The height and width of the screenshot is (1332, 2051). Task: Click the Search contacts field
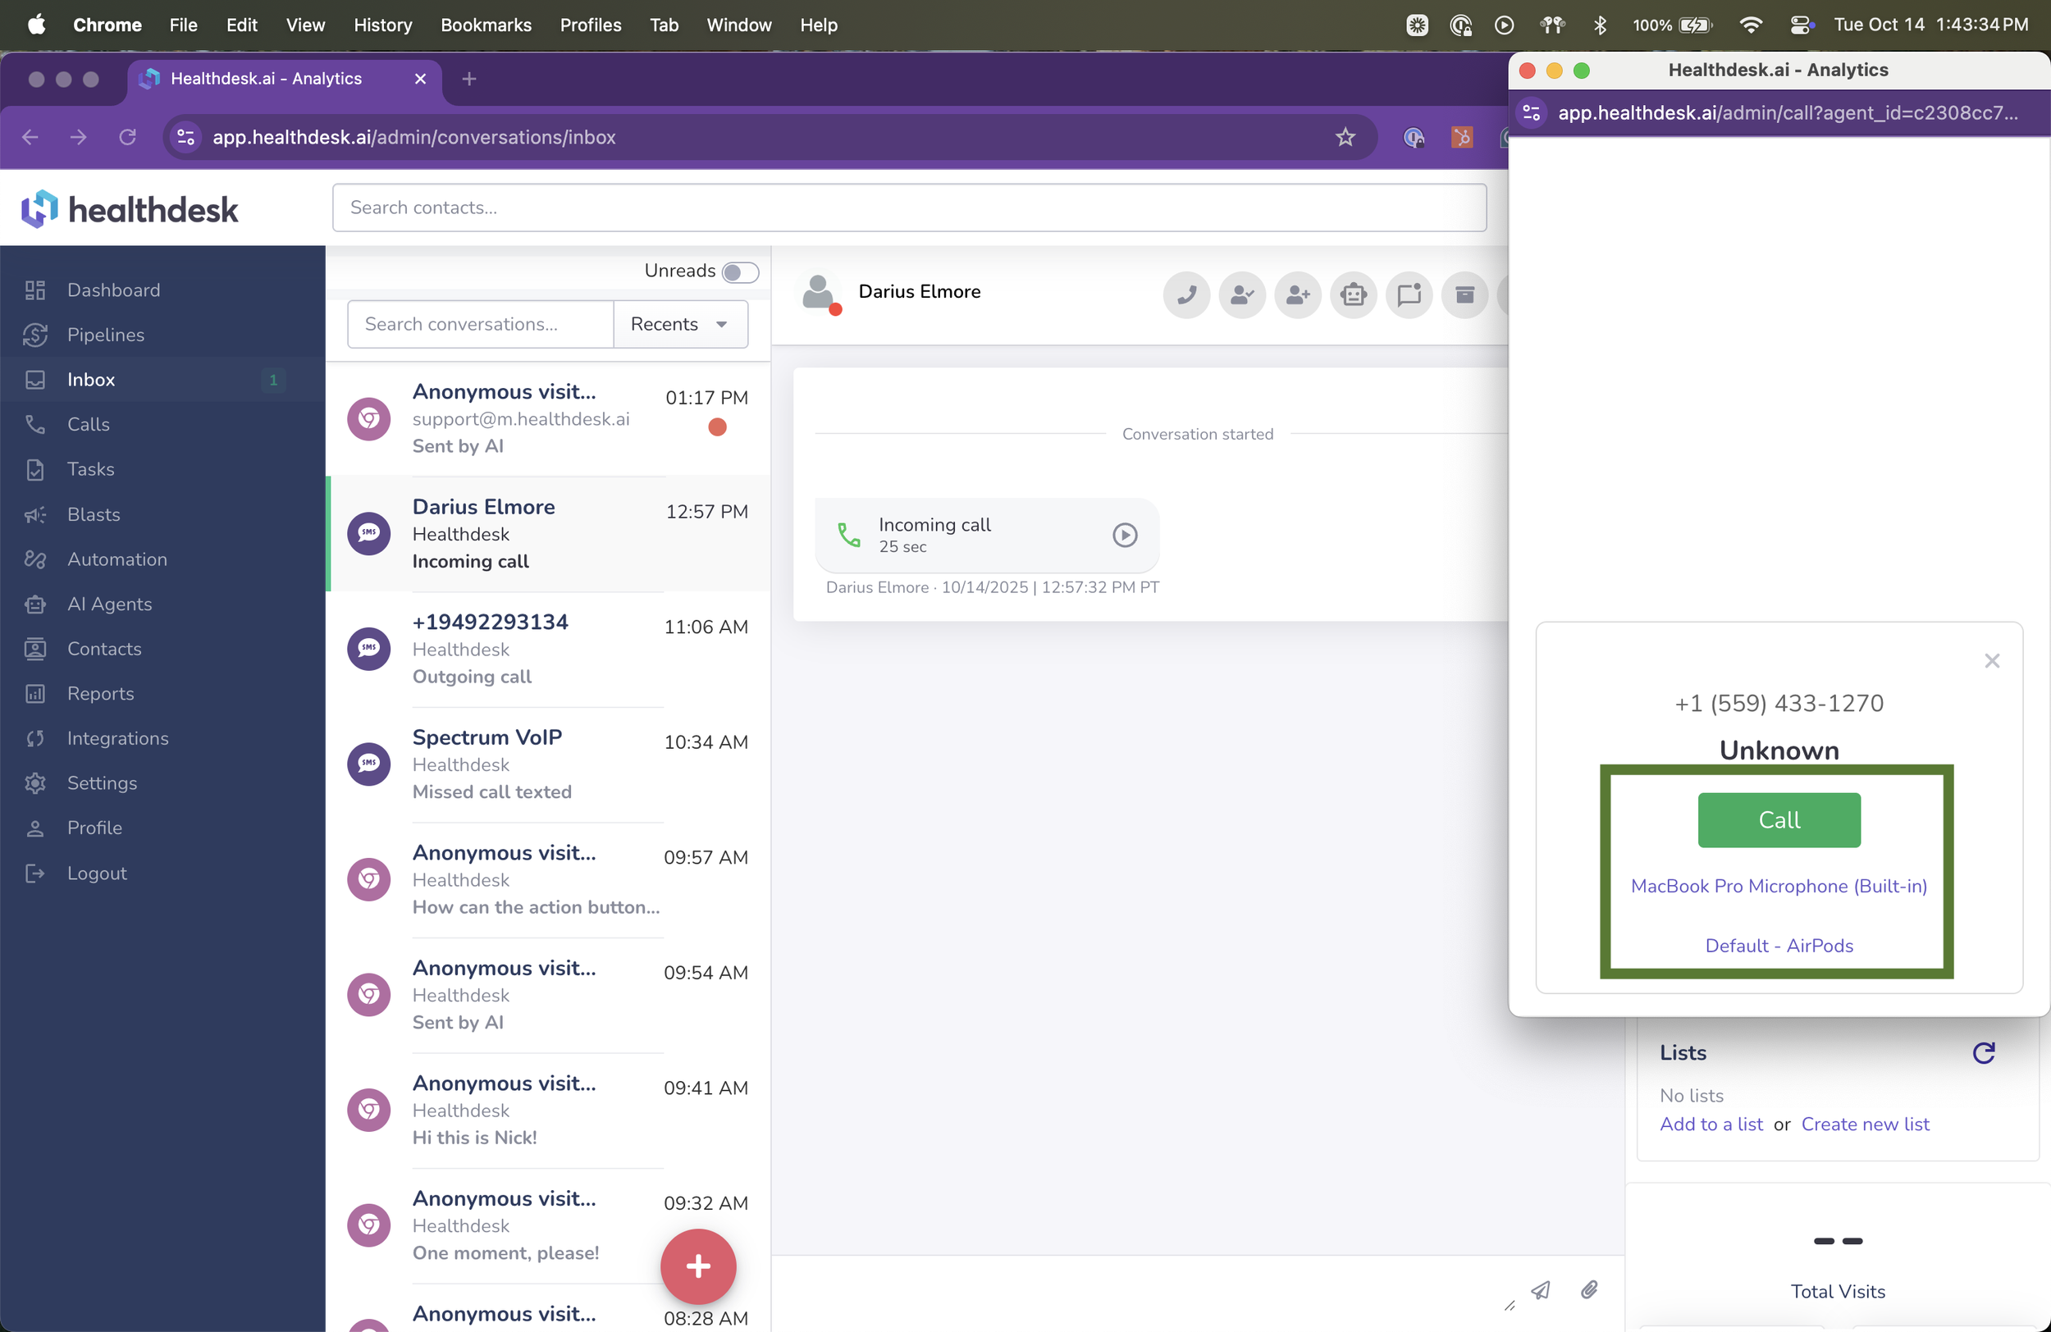pos(908,208)
